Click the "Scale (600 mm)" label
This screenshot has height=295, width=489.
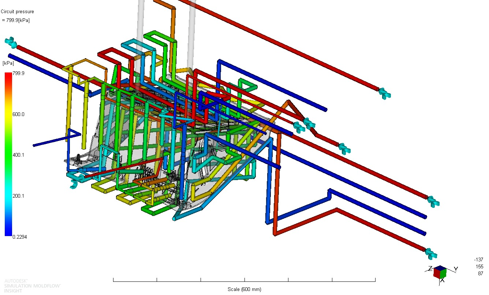pos(244,290)
